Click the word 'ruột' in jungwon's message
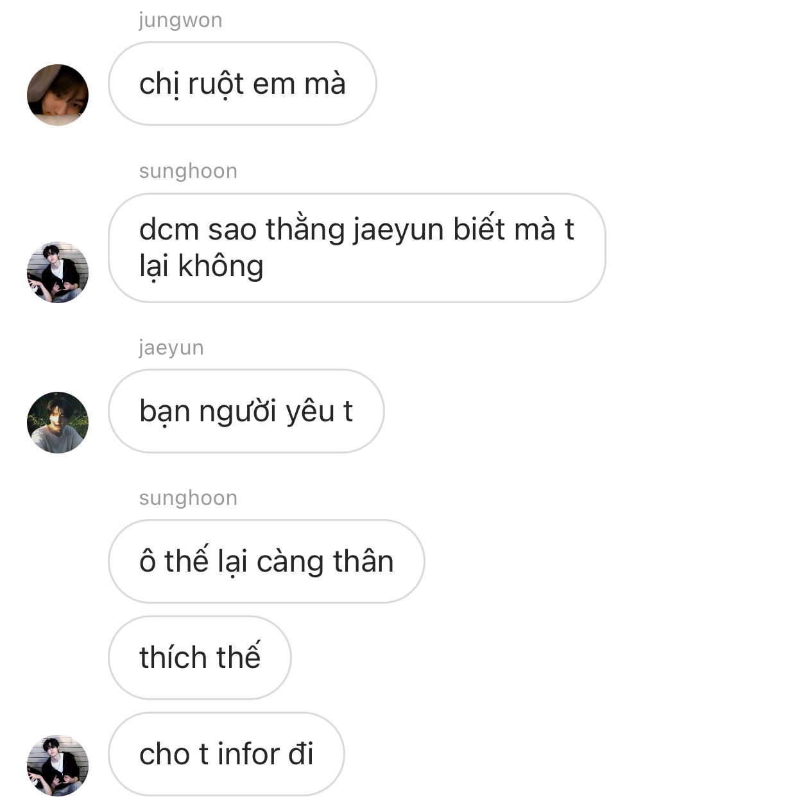The height and width of the screenshot is (808, 797). [x=216, y=84]
